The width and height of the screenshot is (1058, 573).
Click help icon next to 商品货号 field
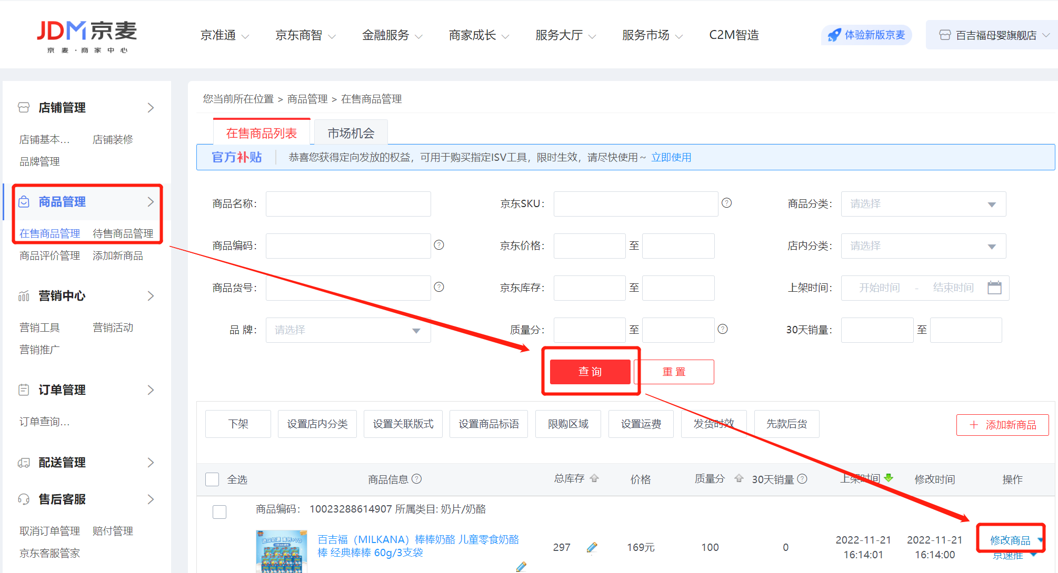[439, 287]
